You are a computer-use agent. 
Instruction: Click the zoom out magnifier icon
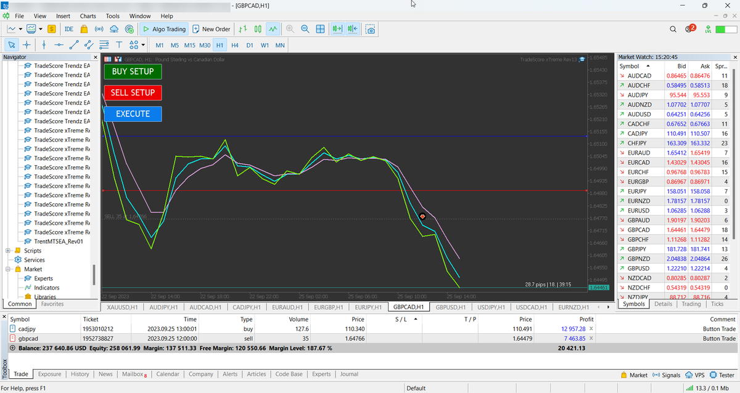pos(305,28)
